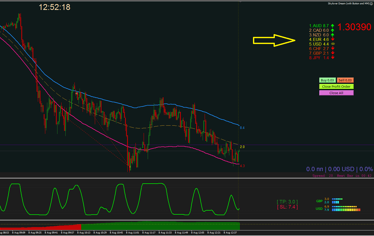Click the USD blue 7.9 value
The image size is (374, 236).
point(327,210)
